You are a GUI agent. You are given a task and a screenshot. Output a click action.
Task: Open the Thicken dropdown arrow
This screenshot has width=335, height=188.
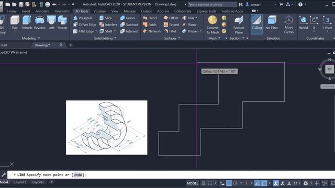pyautogui.click(x=201, y=31)
